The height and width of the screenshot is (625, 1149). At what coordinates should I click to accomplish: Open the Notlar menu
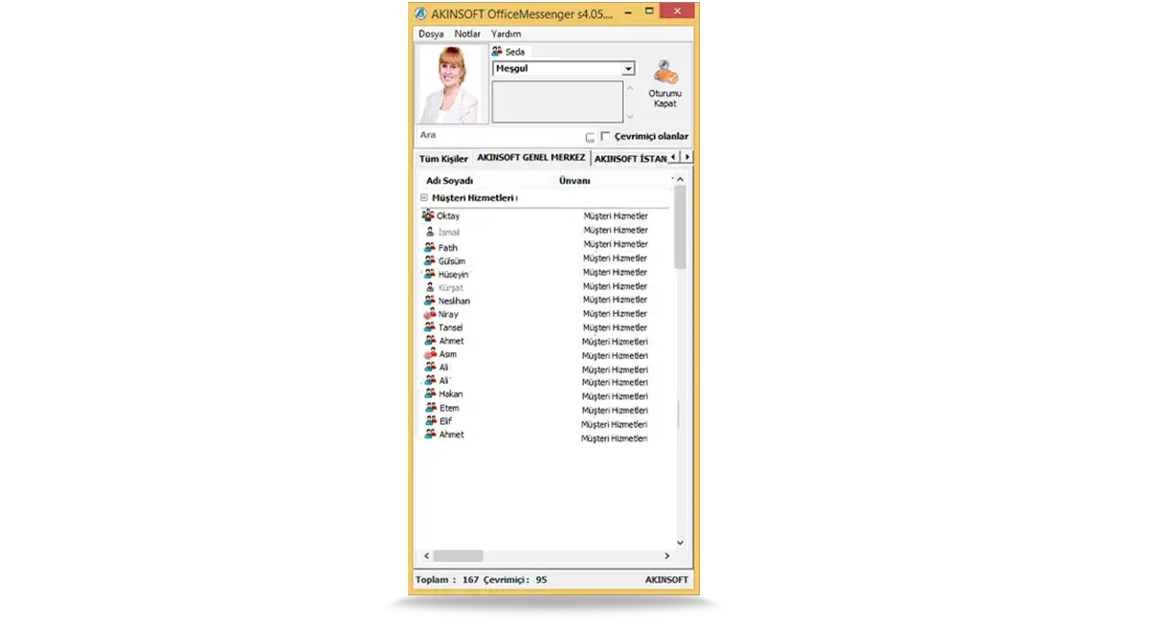click(467, 33)
